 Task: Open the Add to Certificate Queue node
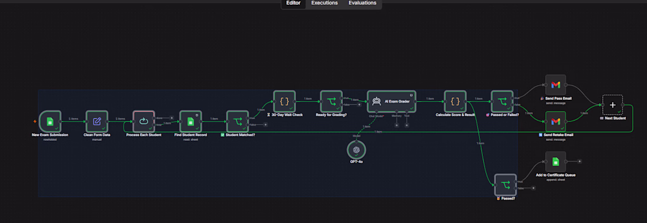pos(555,162)
